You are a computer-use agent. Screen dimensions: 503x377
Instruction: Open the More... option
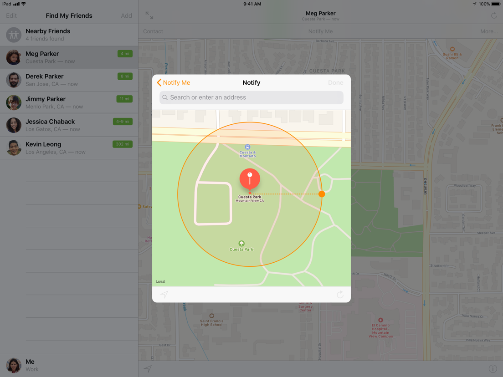point(489,31)
